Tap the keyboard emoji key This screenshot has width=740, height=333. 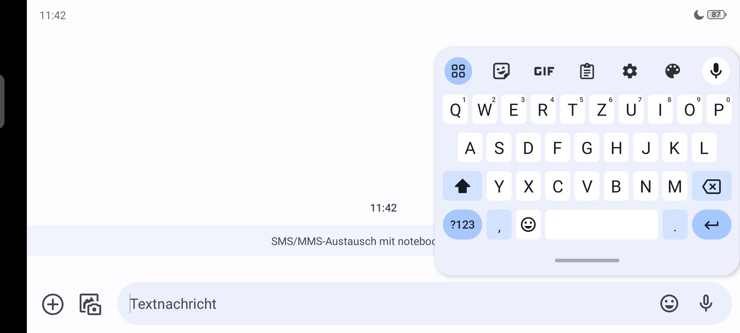(x=528, y=225)
